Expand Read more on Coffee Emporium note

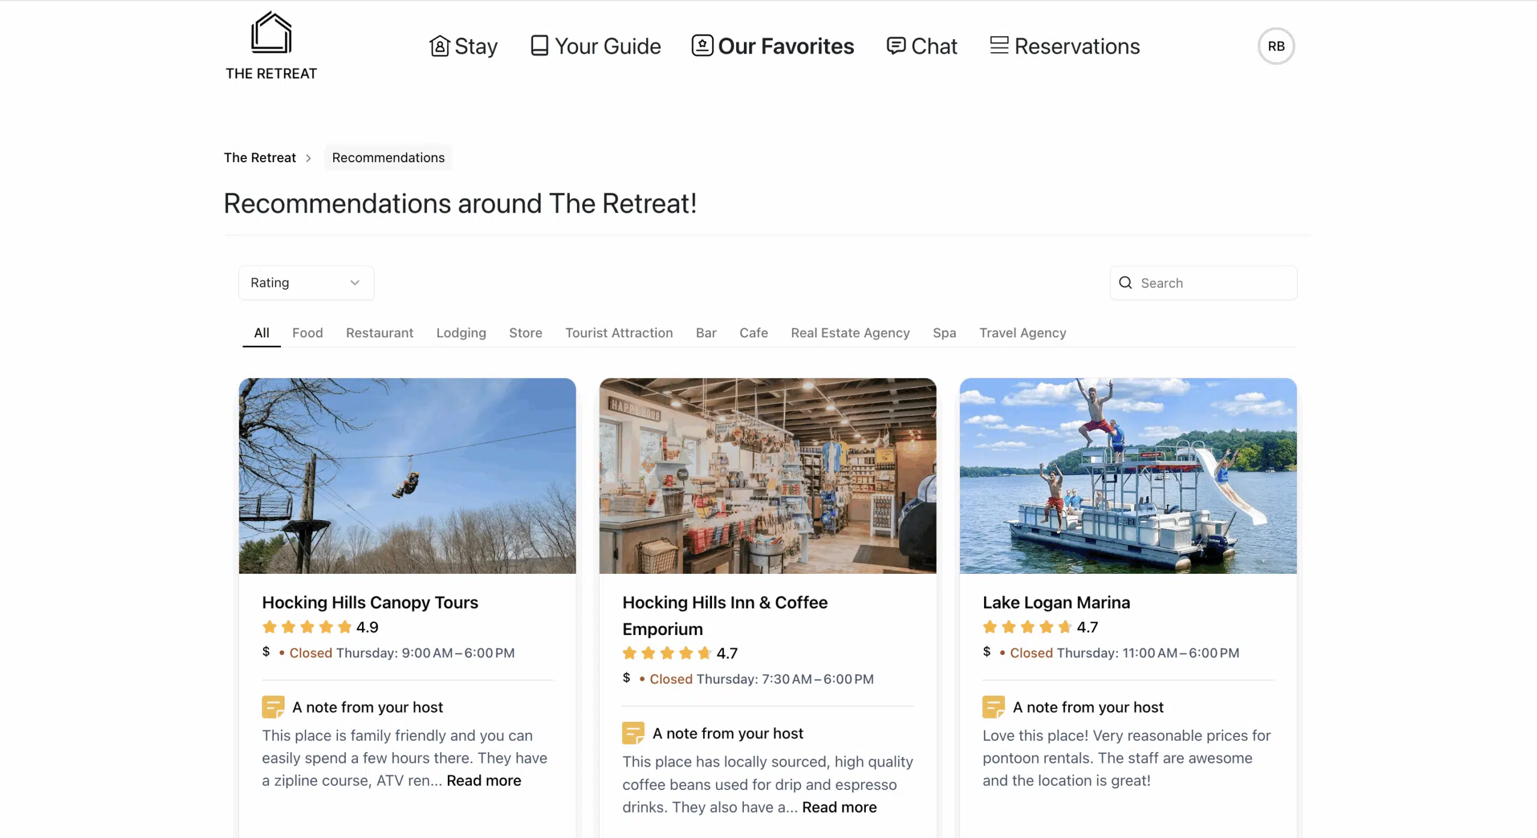[x=839, y=807]
